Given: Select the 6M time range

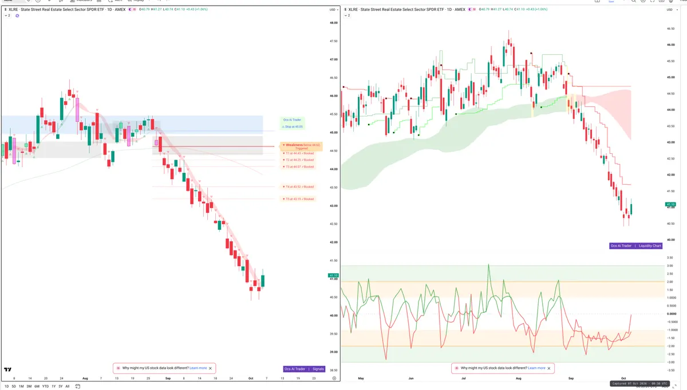Looking at the screenshot, I should (x=37, y=387).
